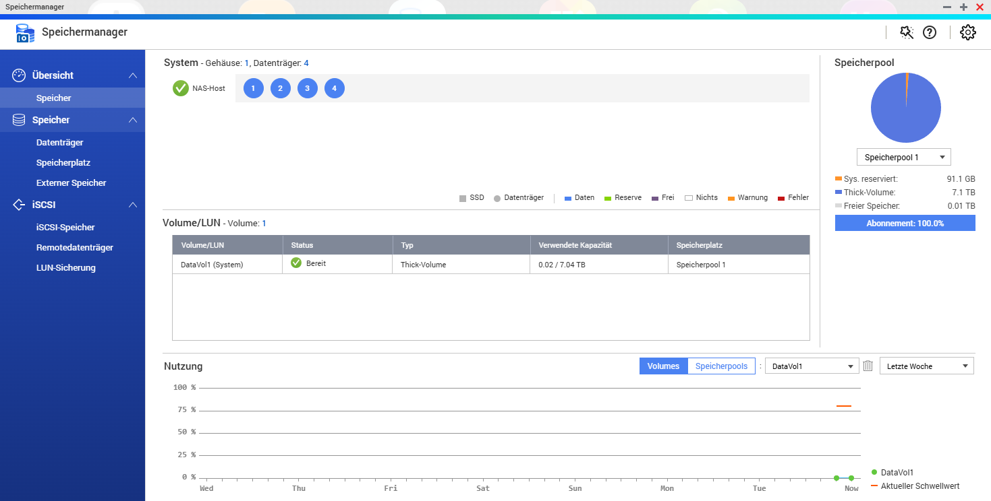The width and height of the screenshot is (991, 501).
Task: Select disk 2 circle of NAS-Host
Action: coord(280,88)
